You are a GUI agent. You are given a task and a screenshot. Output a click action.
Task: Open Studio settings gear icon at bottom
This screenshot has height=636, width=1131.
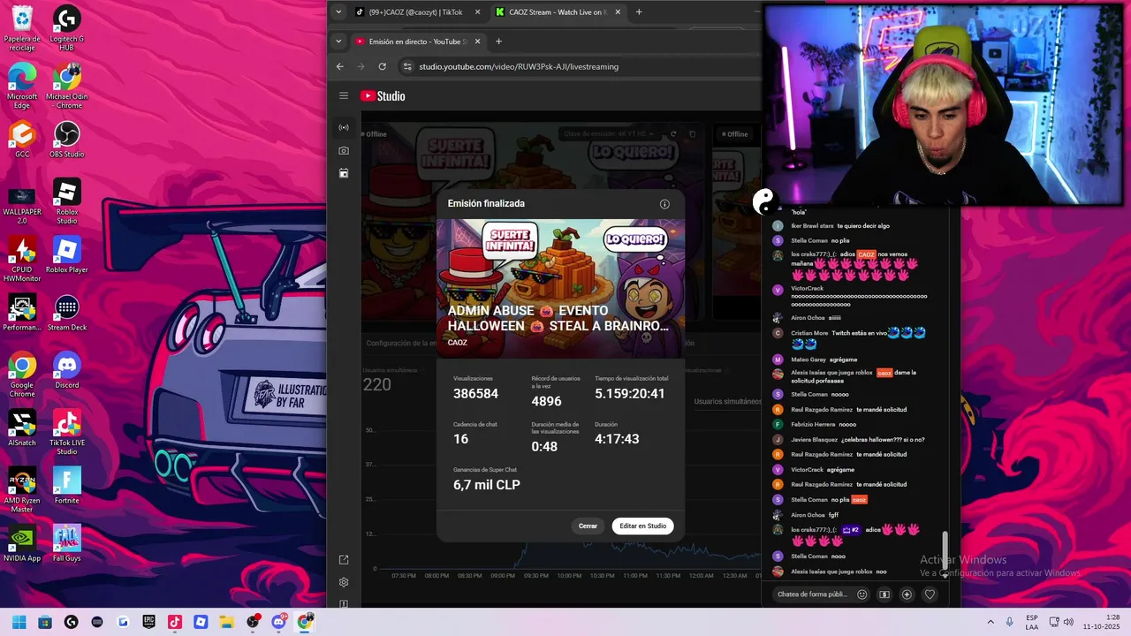point(344,582)
